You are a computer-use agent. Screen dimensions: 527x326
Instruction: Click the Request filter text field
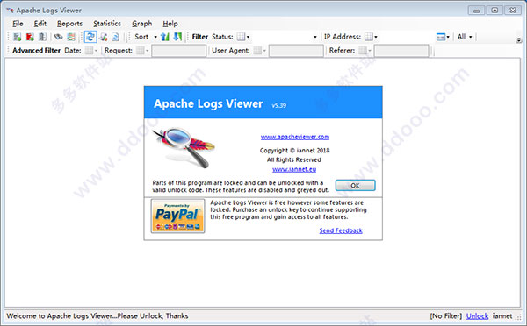tap(179, 51)
